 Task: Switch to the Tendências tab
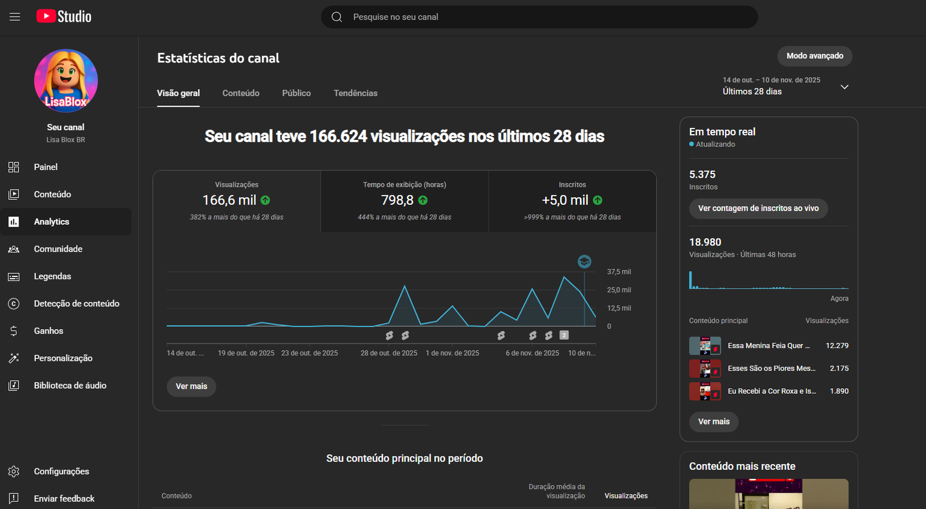[355, 93]
